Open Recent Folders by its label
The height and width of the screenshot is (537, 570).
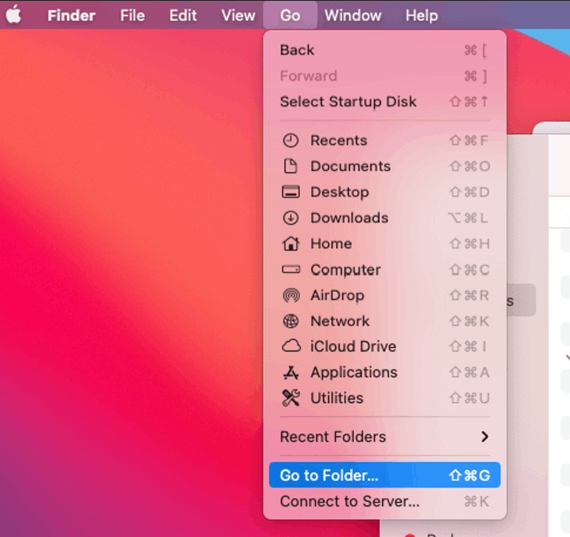333,437
